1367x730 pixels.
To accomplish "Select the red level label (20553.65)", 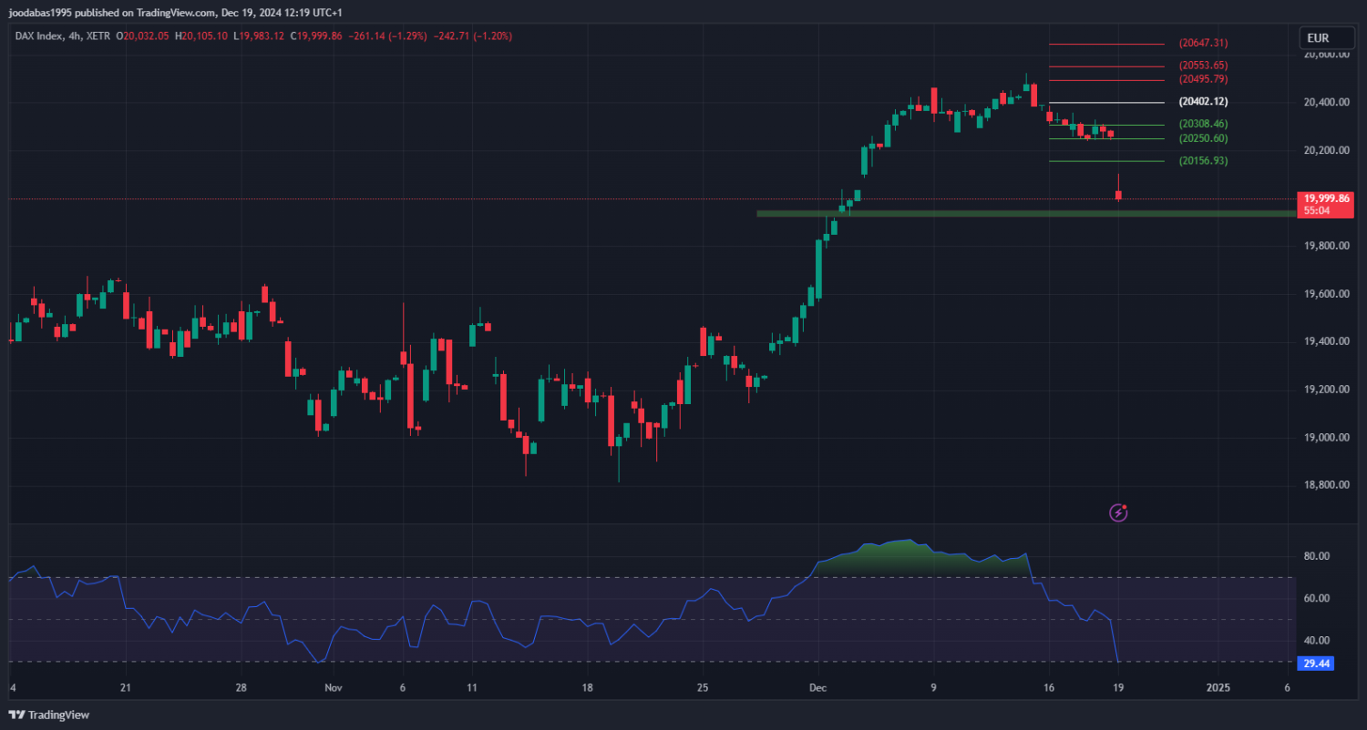I will pyautogui.click(x=1203, y=66).
